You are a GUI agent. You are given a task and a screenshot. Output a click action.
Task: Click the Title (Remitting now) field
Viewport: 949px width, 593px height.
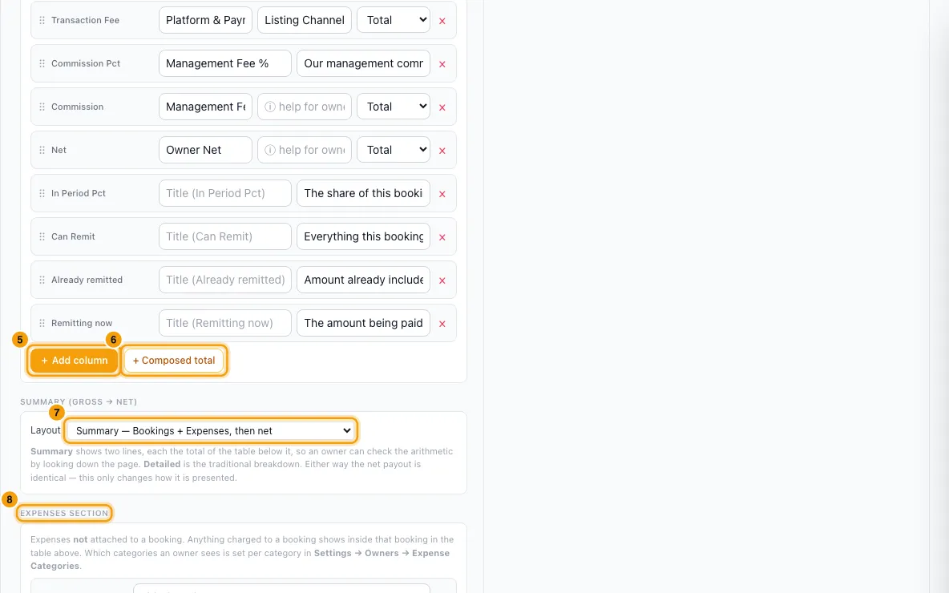click(225, 323)
